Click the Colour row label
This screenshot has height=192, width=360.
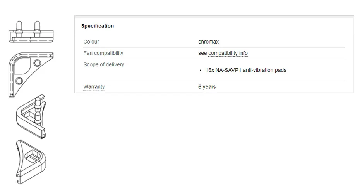pos(91,42)
